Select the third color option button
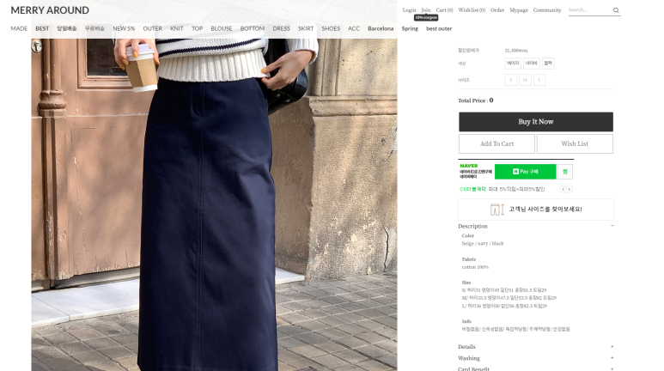 548,63
